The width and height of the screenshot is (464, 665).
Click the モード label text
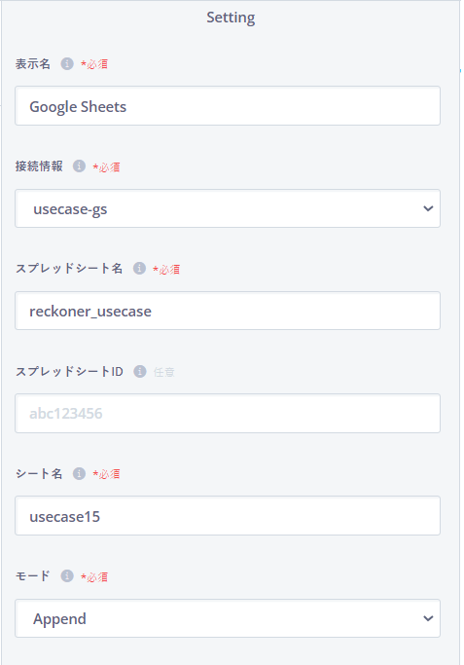click(x=33, y=576)
